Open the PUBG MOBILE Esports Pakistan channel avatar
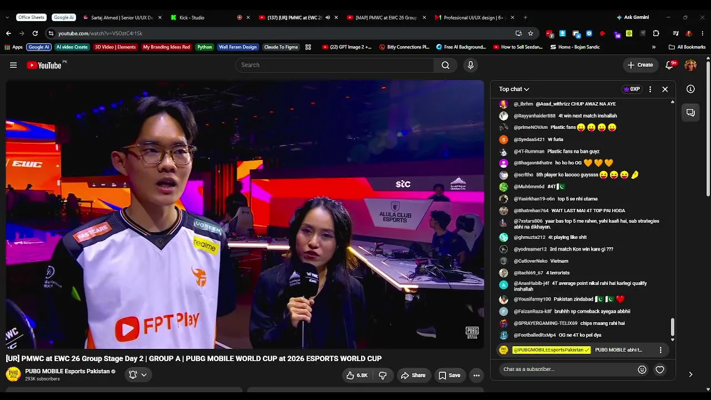The height and width of the screenshot is (400, 711). click(13, 374)
